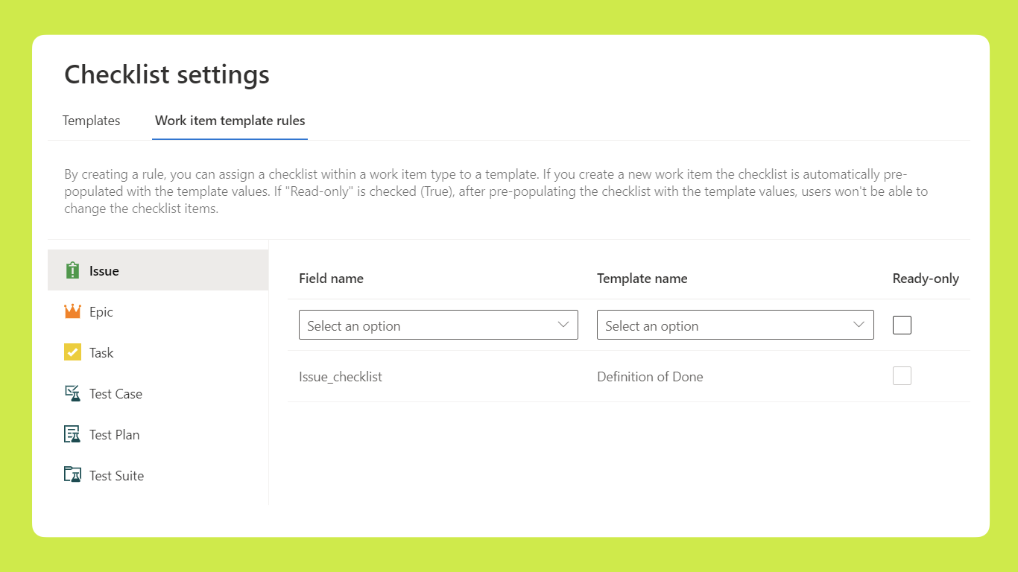The height and width of the screenshot is (572, 1018).
Task: Open the Field name option dropdown
Action: [x=438, y=325]
